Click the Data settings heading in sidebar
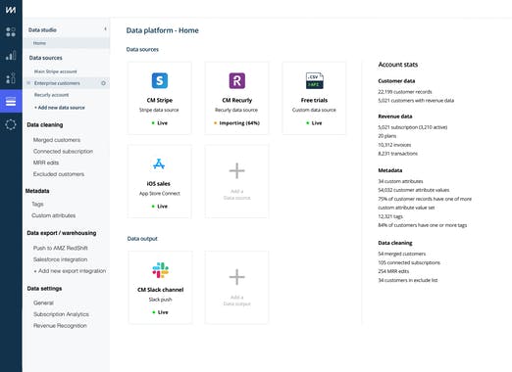 coord(44,289)
